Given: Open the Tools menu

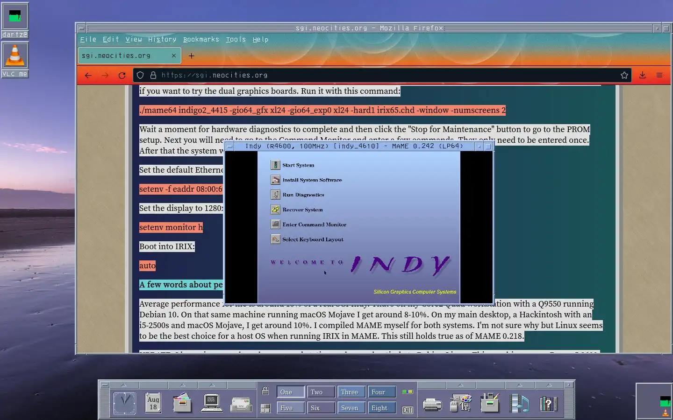Looking at the screenshot, I should pyautogui.click(x=236, y=40).
